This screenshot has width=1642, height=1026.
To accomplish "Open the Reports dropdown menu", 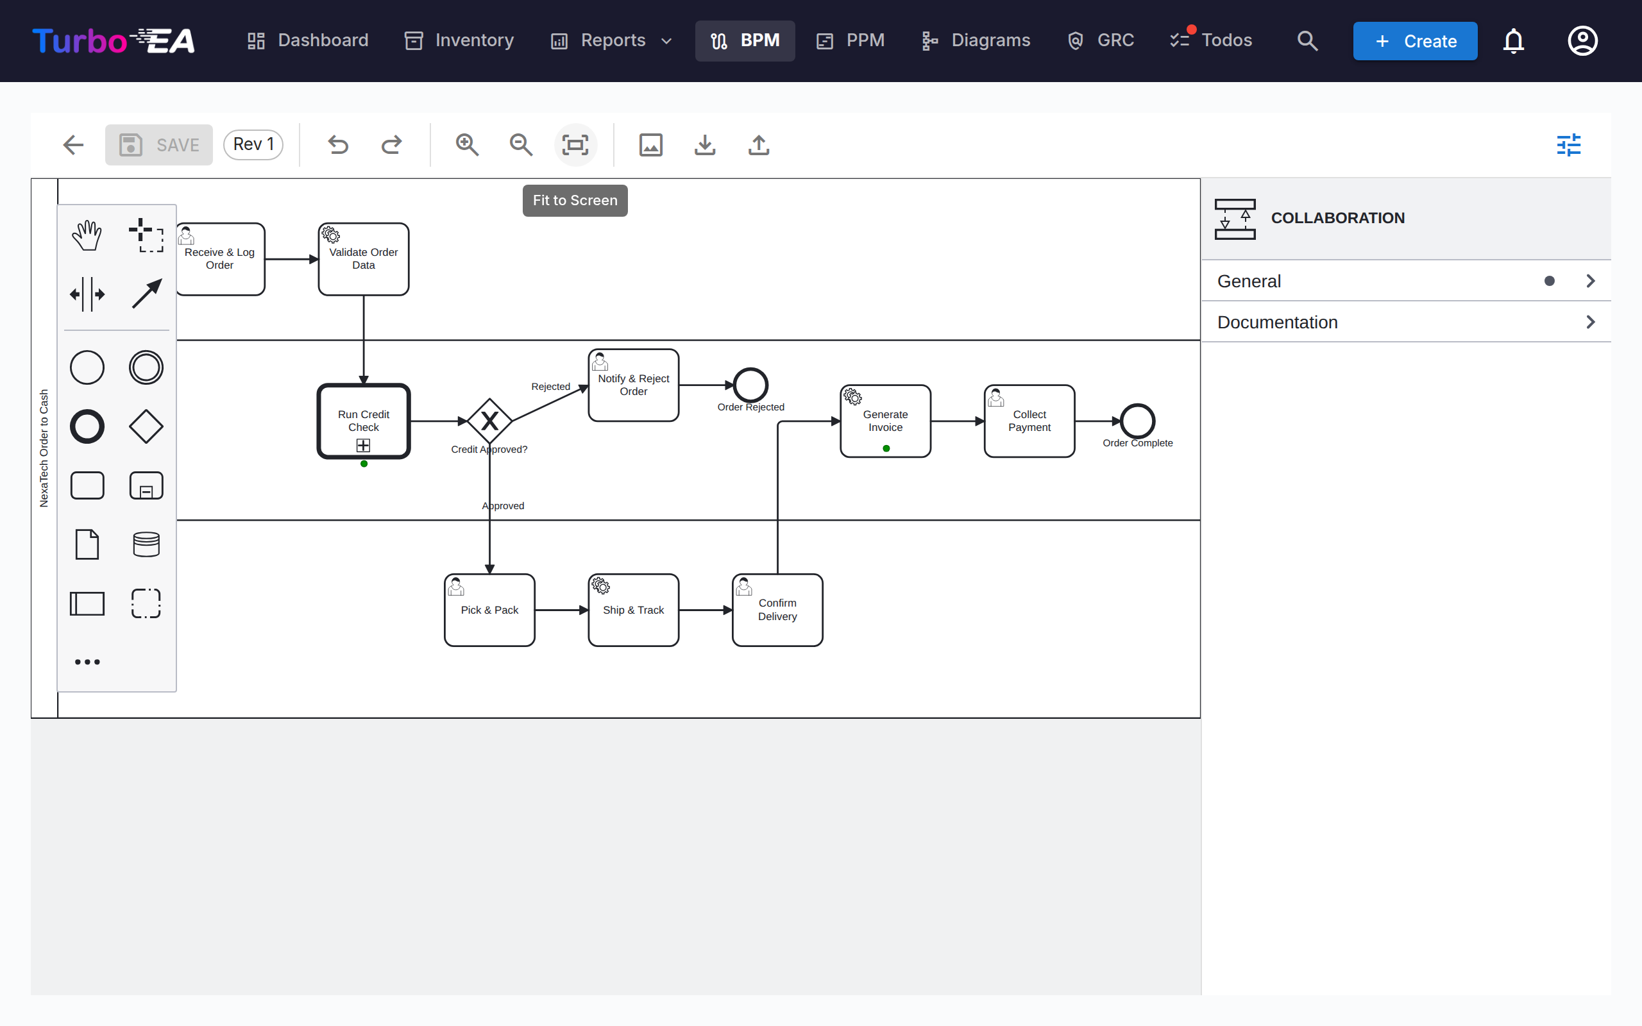I will [611, 40].
